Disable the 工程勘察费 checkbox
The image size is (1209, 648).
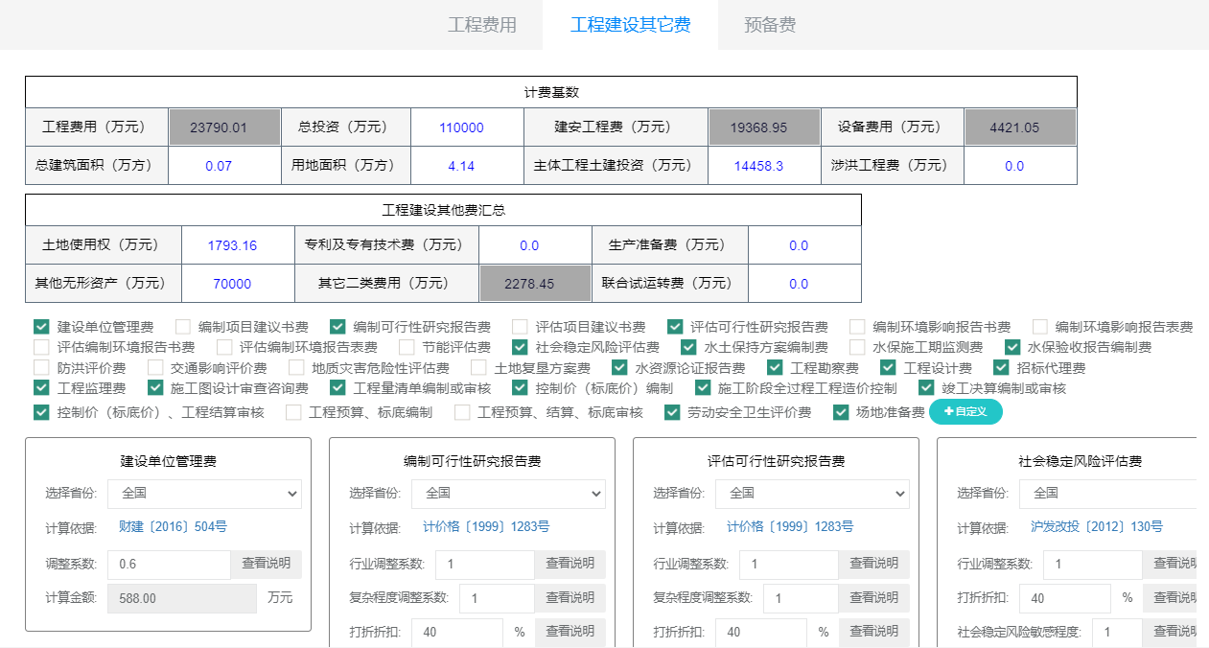tap(773, 367)
